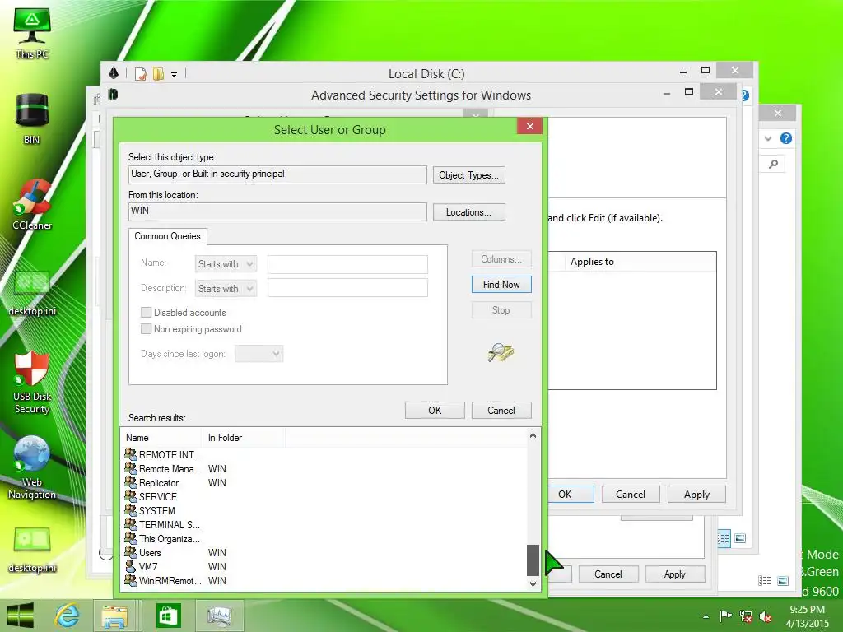
Task: Click the Stop button
Action: point(501,310)
